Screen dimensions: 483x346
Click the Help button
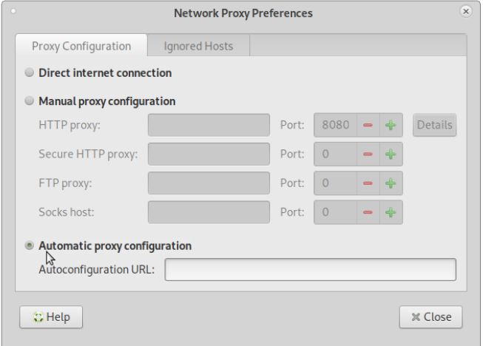point(51,316)
